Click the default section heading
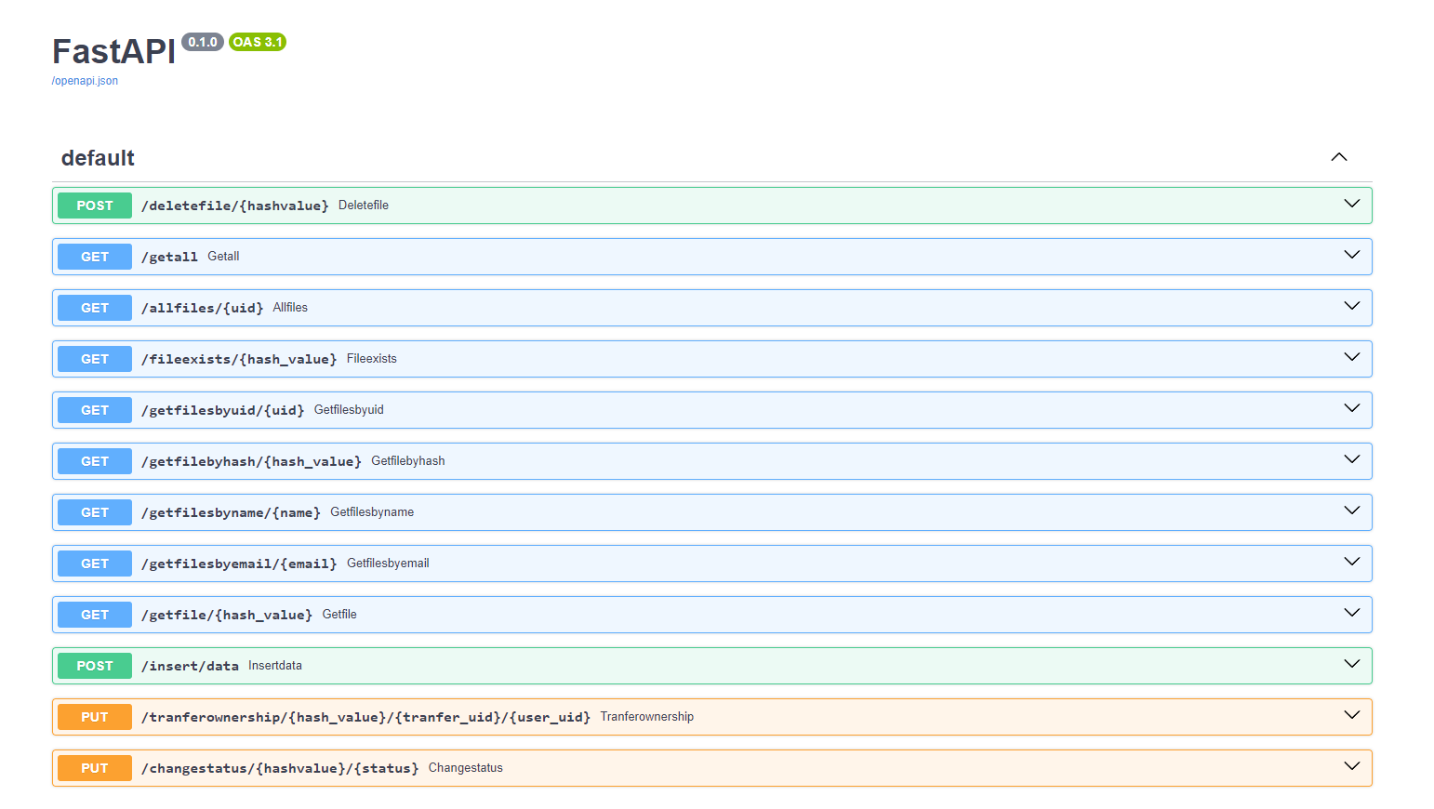1434x809 pixels. tap(98, 158)
